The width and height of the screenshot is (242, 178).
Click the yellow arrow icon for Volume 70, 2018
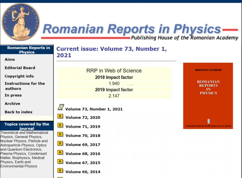click(x=60, y=134)
